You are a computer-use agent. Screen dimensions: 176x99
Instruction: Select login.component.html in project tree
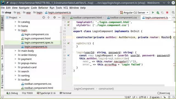pyautogui.click(x=37, y=38)
